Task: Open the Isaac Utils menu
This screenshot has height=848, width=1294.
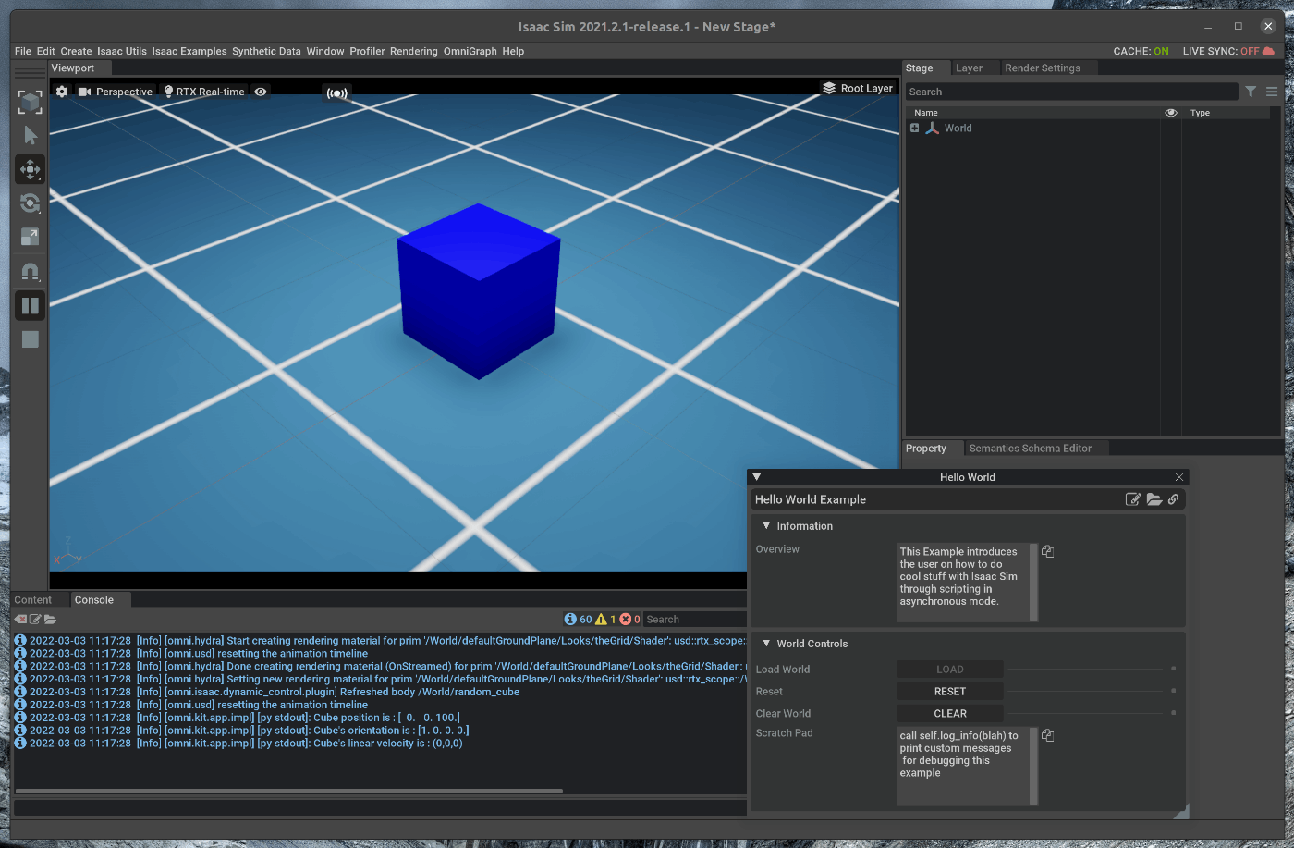Action: click(x=122, y=51)
